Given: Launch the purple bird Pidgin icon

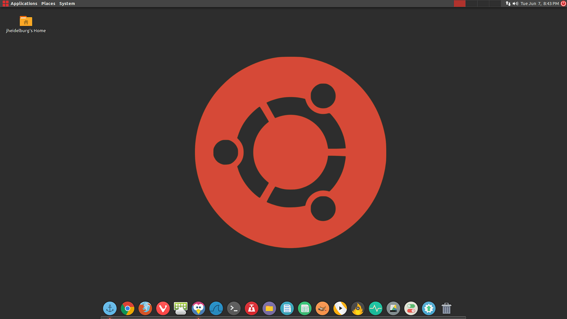Looking at the screenshot, I should pyautogui.click(x=198, y=308).
